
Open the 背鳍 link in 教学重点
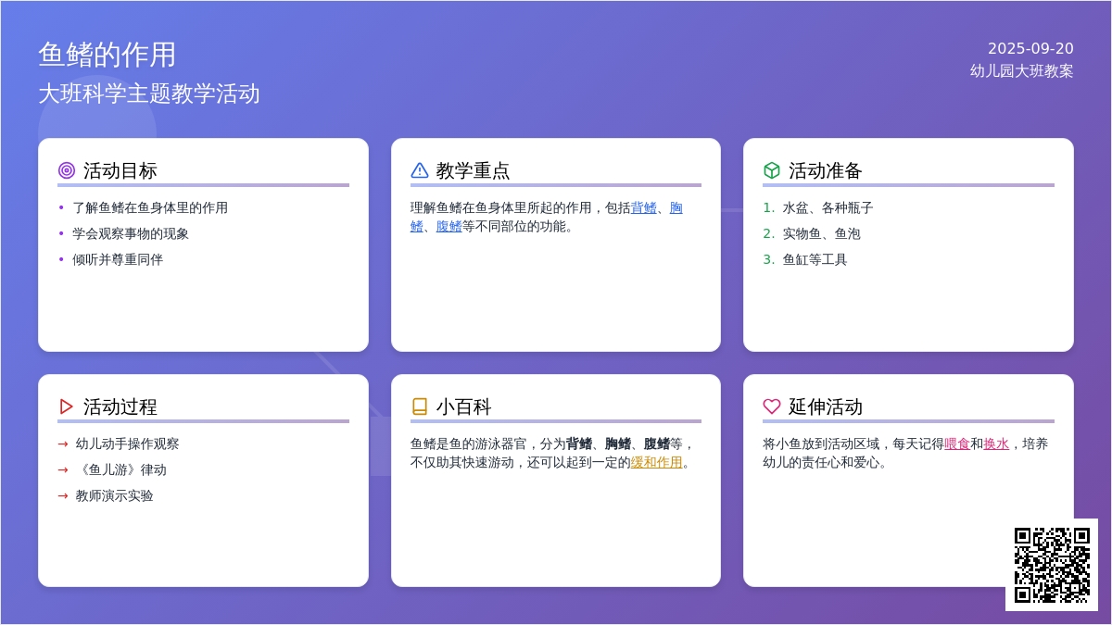tap(643, 207)
